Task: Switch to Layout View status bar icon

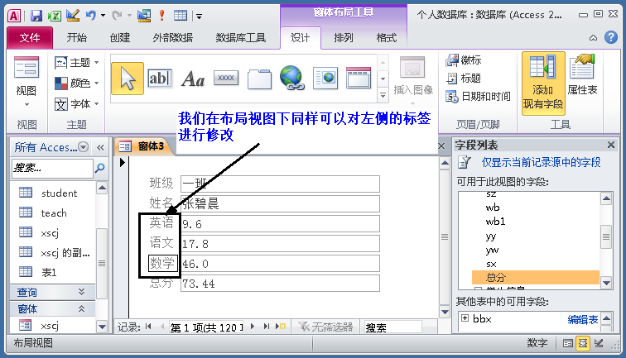Action: coord(582,343)
